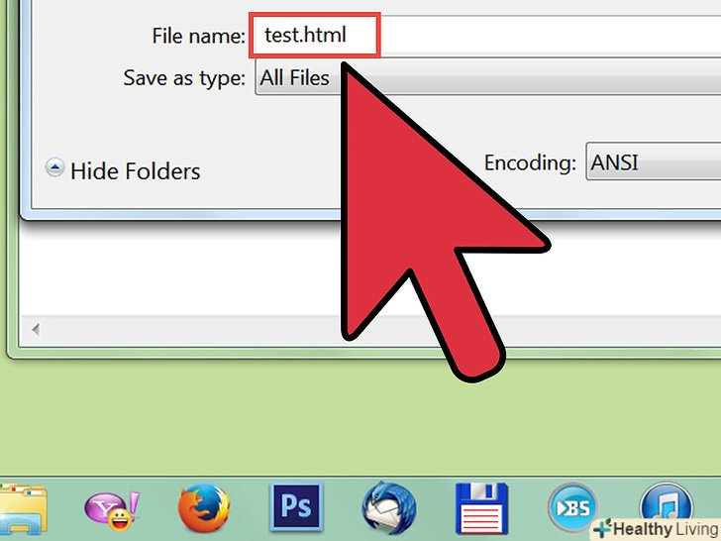The image size is (721, 541).
Task: Click into the test.html file name field
Action: pos(485,36)
